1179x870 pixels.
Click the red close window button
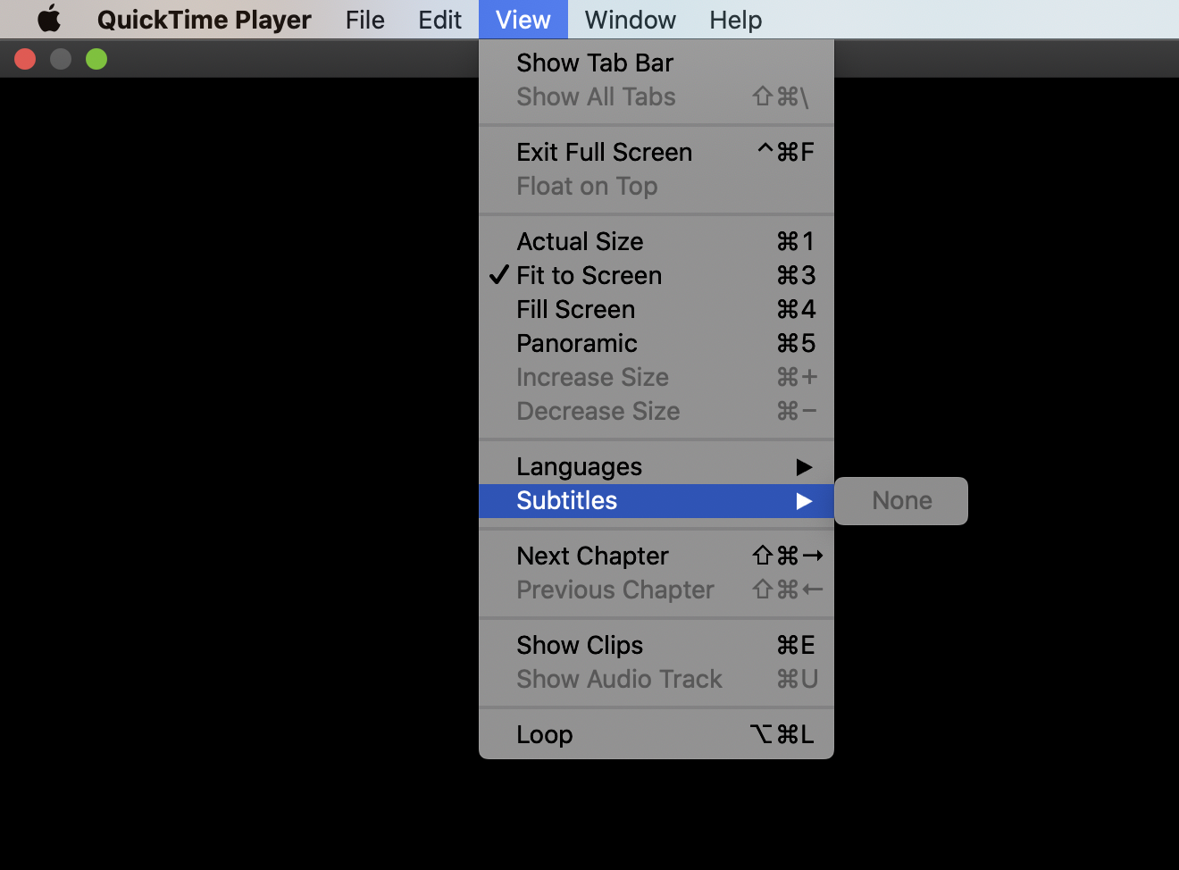[x=25, y=59]
